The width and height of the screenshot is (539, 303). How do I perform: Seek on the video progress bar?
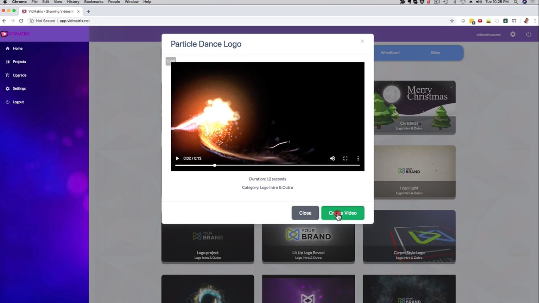(x=268, y=165)
